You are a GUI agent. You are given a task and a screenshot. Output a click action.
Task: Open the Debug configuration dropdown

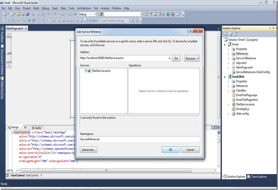pos(95,14)
